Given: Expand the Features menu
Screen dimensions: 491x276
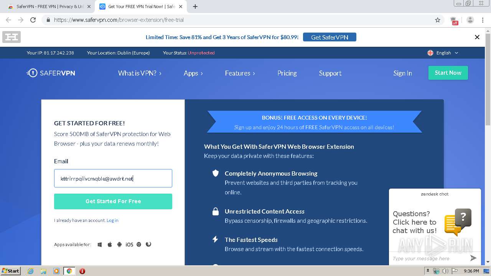Looking at the screenshot, I should pyautogui.click(x=240, y=73).
